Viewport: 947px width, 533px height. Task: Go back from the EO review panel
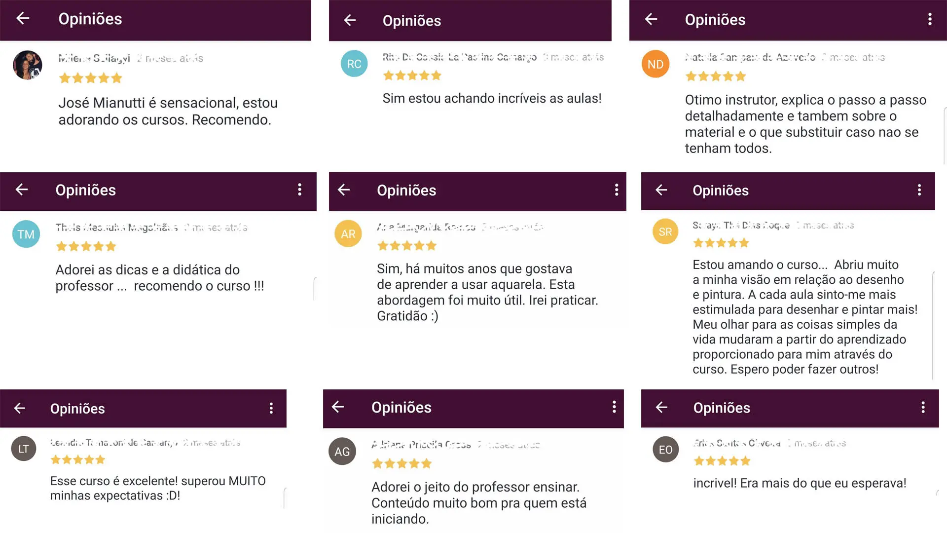pyautogui.click(x=661, y=408)
